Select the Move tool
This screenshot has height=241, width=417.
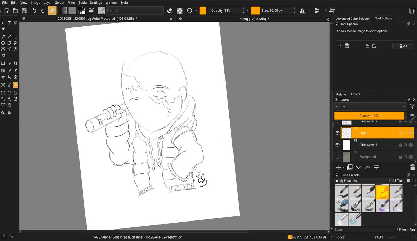click(x=9, y=63)
